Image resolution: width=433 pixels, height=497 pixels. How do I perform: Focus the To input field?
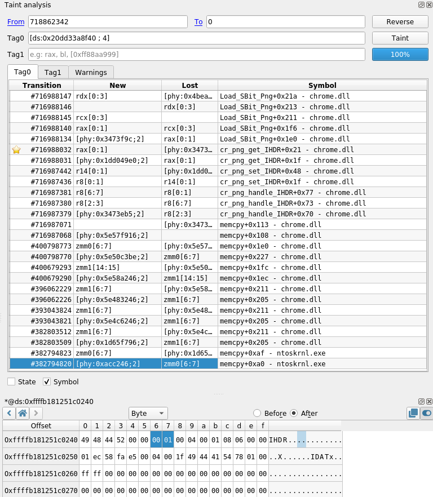286,22
